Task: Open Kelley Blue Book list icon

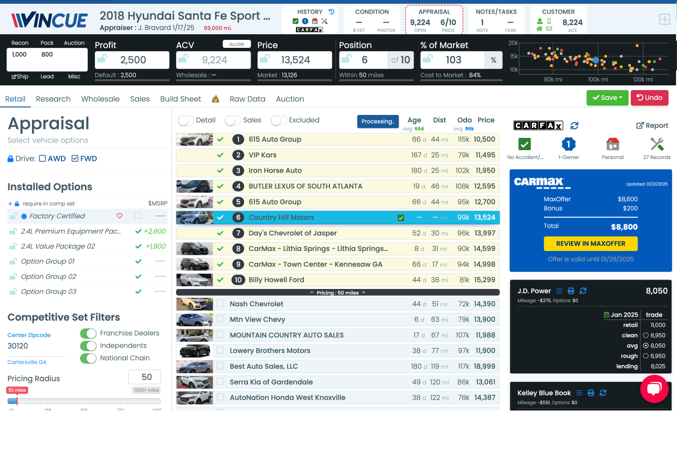Action: click(x=579, y=393)
